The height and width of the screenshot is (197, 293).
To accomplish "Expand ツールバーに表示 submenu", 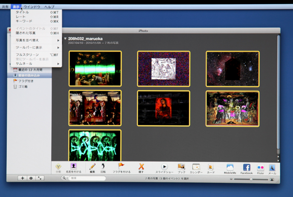I will pos(37,48).
